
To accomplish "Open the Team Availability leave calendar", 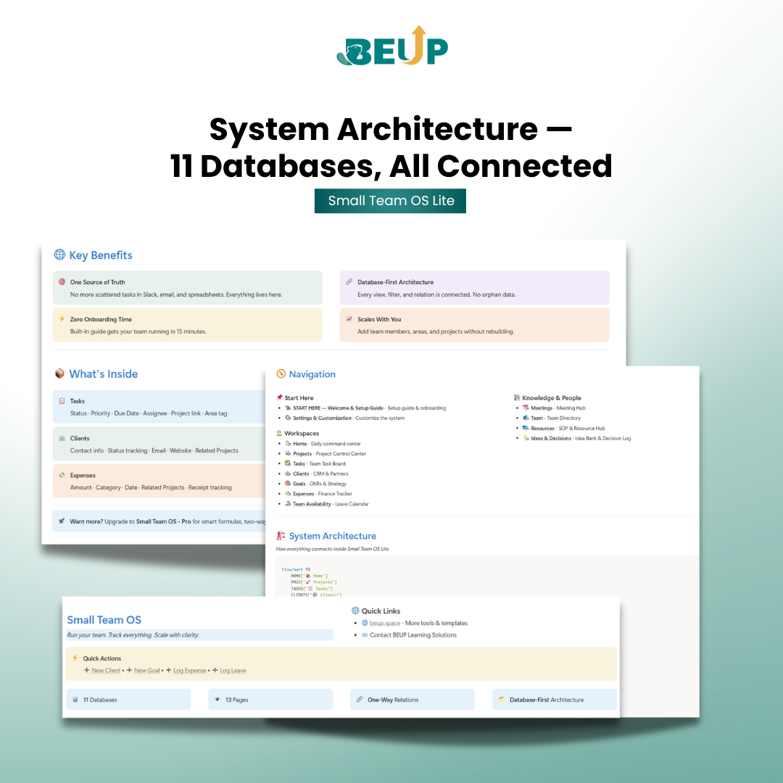I will [312, 504].
